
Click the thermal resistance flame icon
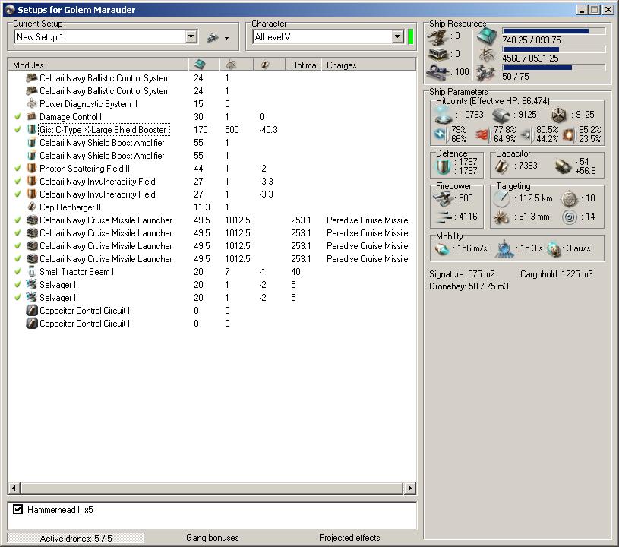(x=482, y=134)
